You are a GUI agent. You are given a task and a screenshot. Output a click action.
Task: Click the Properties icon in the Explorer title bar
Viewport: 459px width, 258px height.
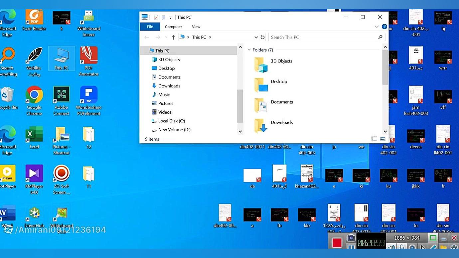coord(156,17)
